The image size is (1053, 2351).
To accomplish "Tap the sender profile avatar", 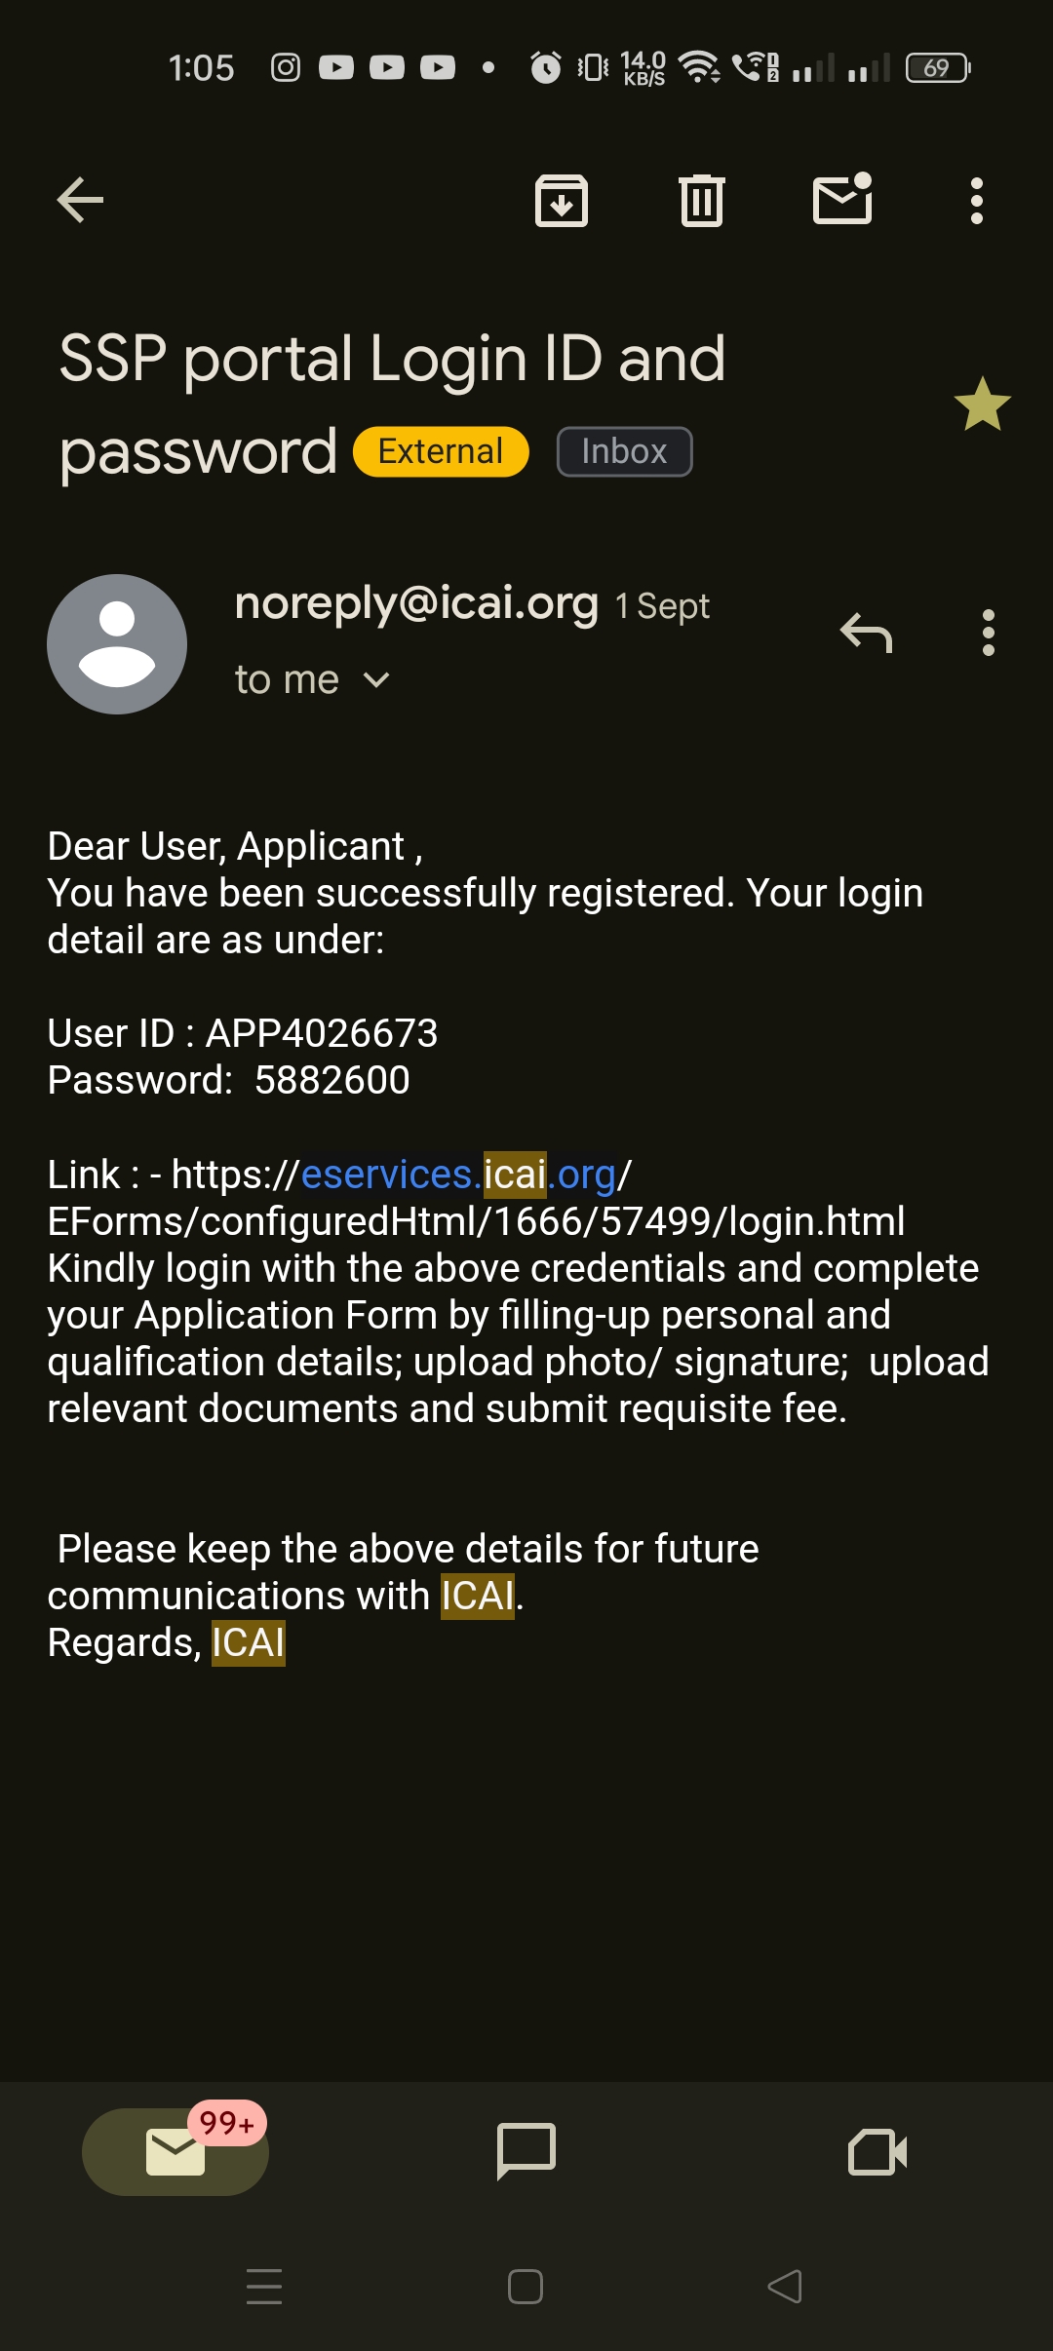I will (117, 644).
